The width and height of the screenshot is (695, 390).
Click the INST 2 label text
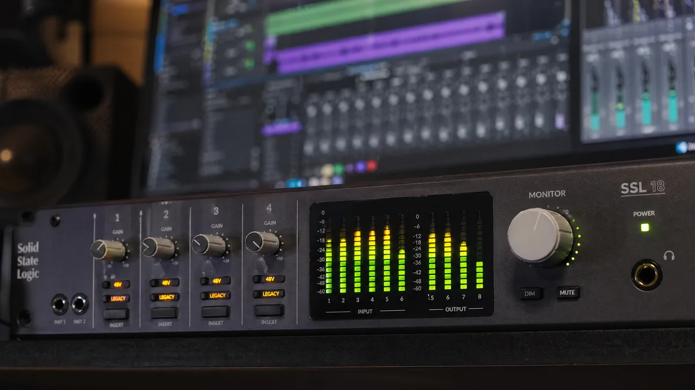(79, 322)
